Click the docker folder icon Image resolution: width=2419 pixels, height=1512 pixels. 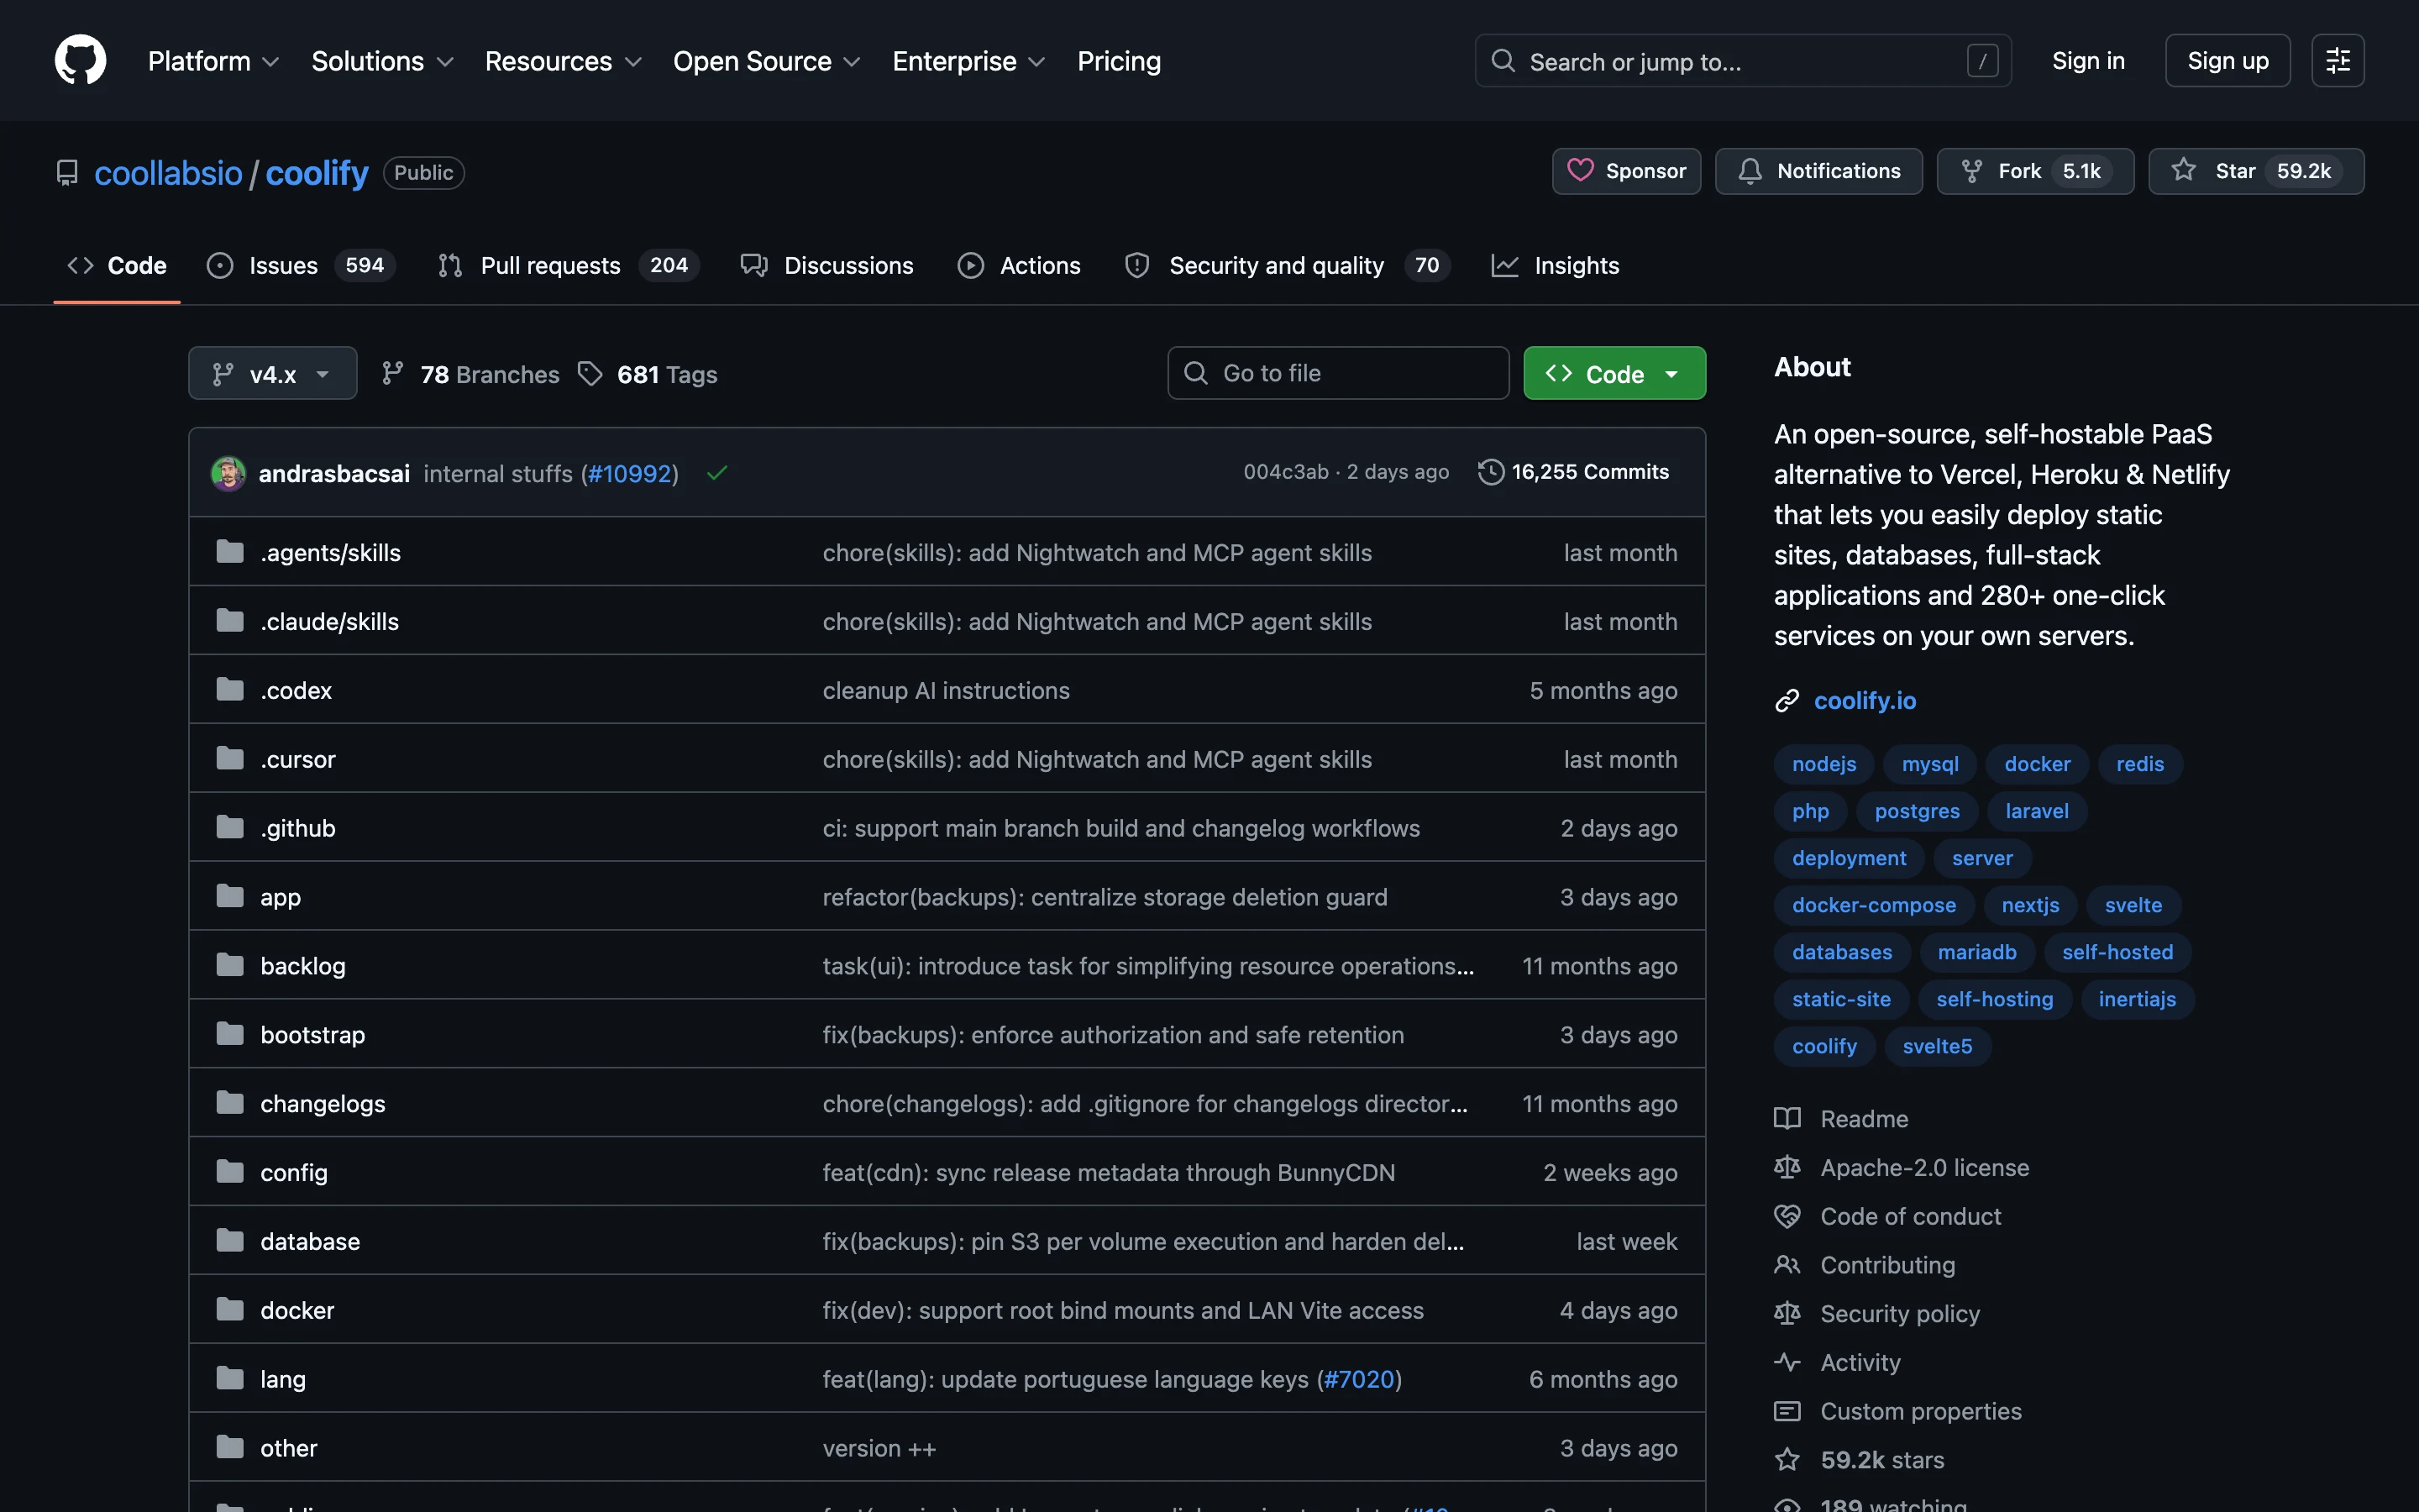tap(230, 1310)
